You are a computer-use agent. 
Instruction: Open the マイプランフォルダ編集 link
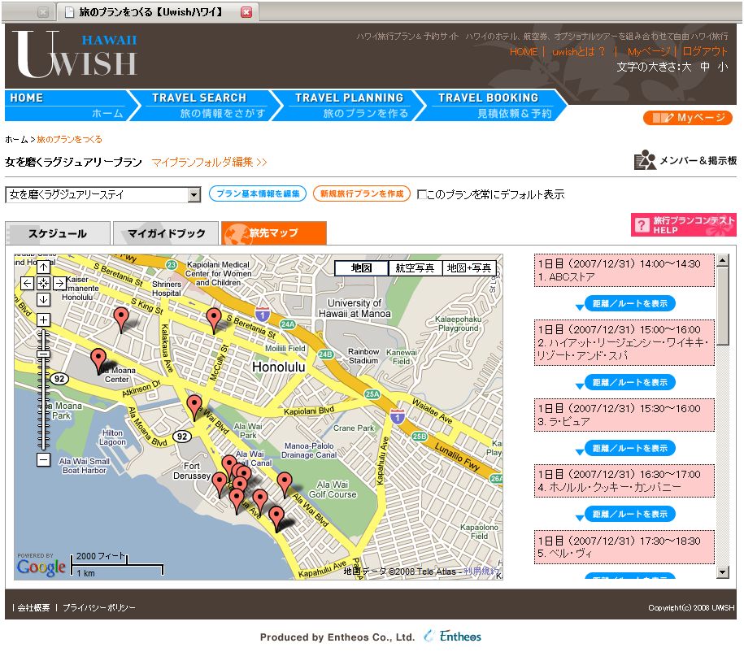coord(209,163)
